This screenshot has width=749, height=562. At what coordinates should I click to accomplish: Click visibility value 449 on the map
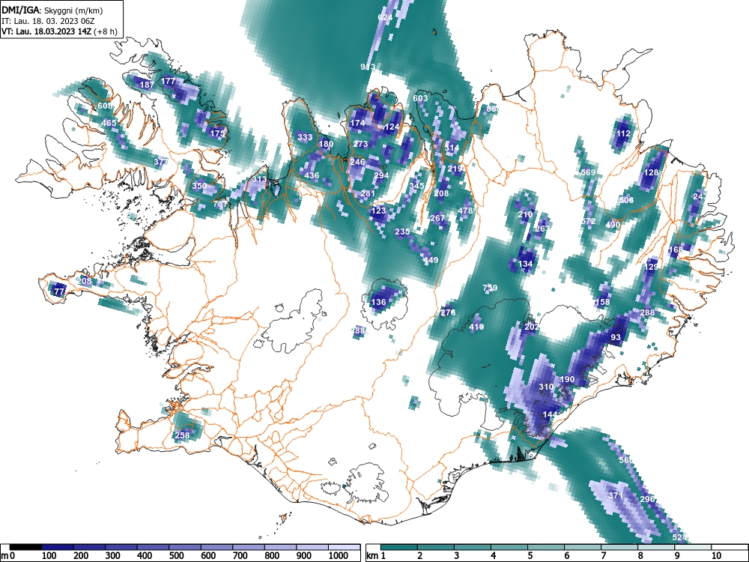[x=431, y=260]
